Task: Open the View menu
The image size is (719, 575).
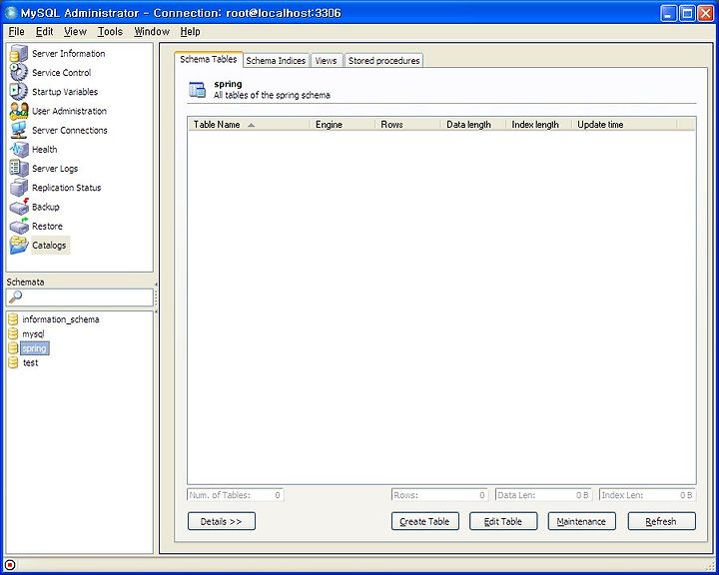Action: point(75,32)
